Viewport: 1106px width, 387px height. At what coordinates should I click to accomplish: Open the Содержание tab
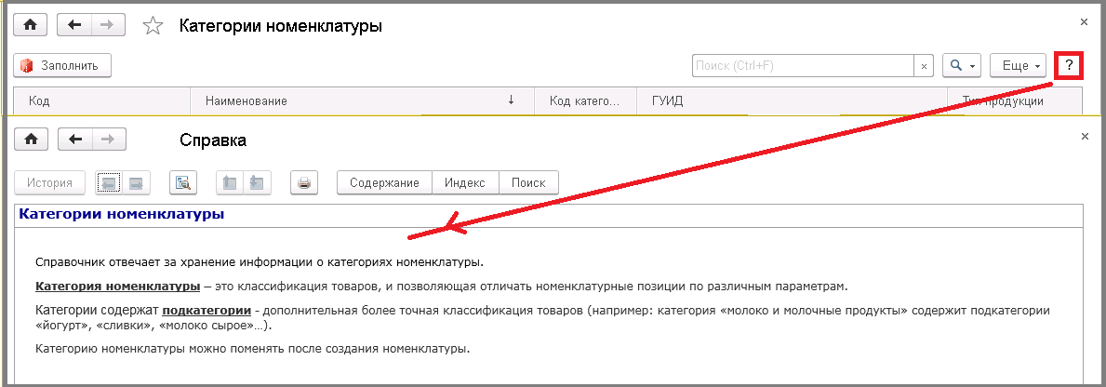coord(384,182)
